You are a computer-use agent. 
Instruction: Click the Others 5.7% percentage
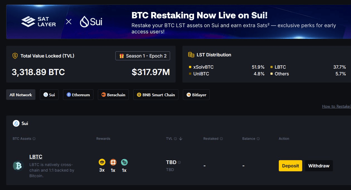(x=341, y=74)
